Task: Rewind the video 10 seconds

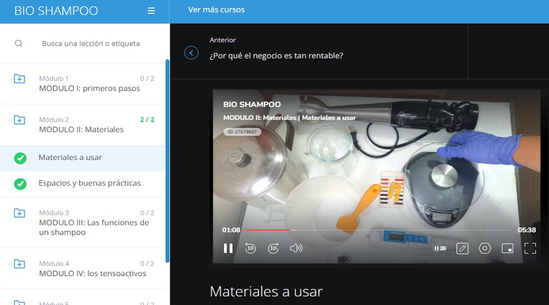Action: coord(251,248)
